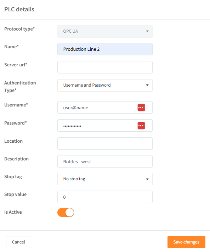Click the empty Location field
Viewport: 210px width, 252px height.
coord(105,143)
